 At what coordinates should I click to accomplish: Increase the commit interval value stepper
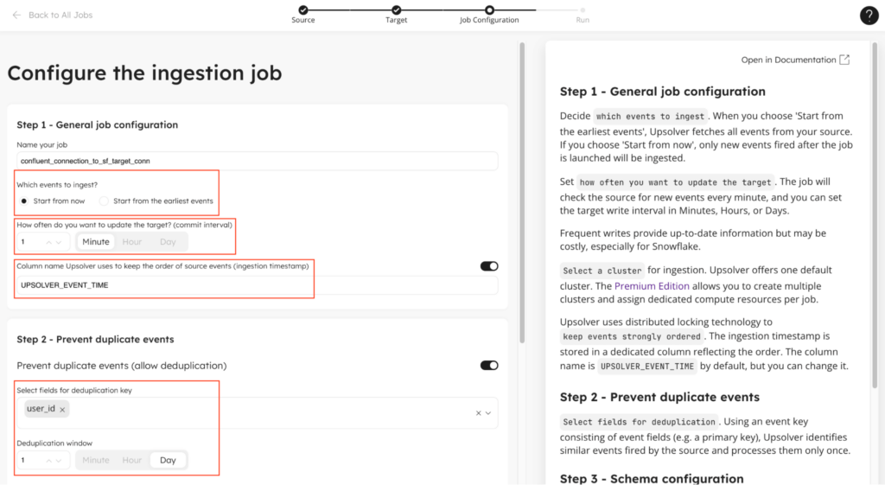49,242
